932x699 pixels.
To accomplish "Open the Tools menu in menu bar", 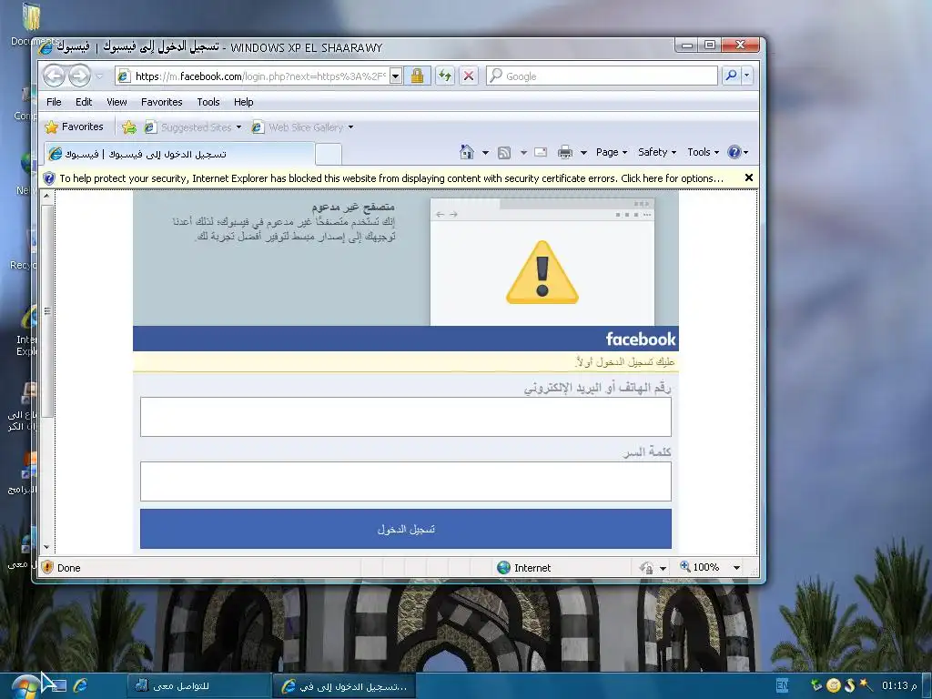I will pyautogui.click(x=208, y=102).
